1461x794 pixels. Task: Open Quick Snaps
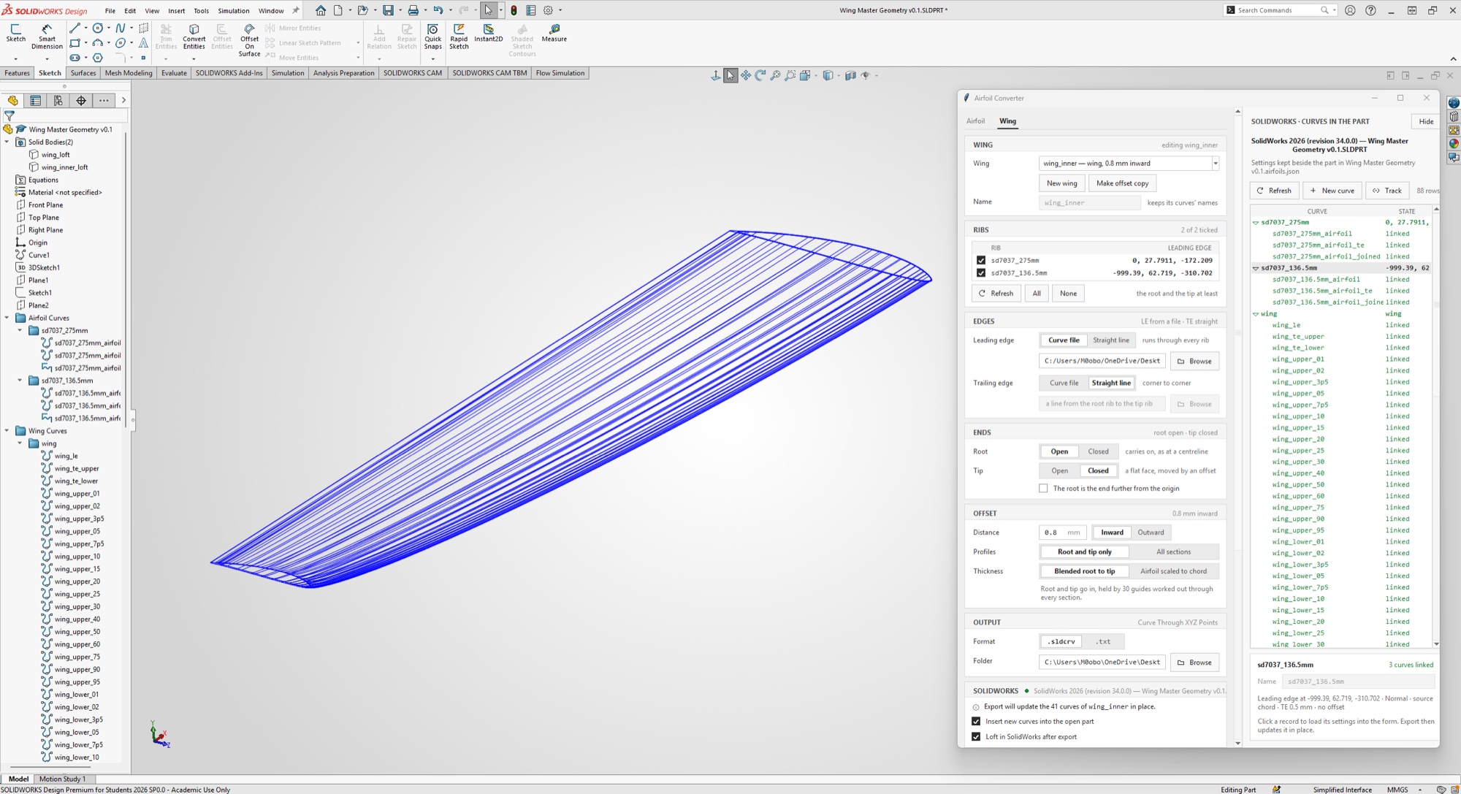432,36
